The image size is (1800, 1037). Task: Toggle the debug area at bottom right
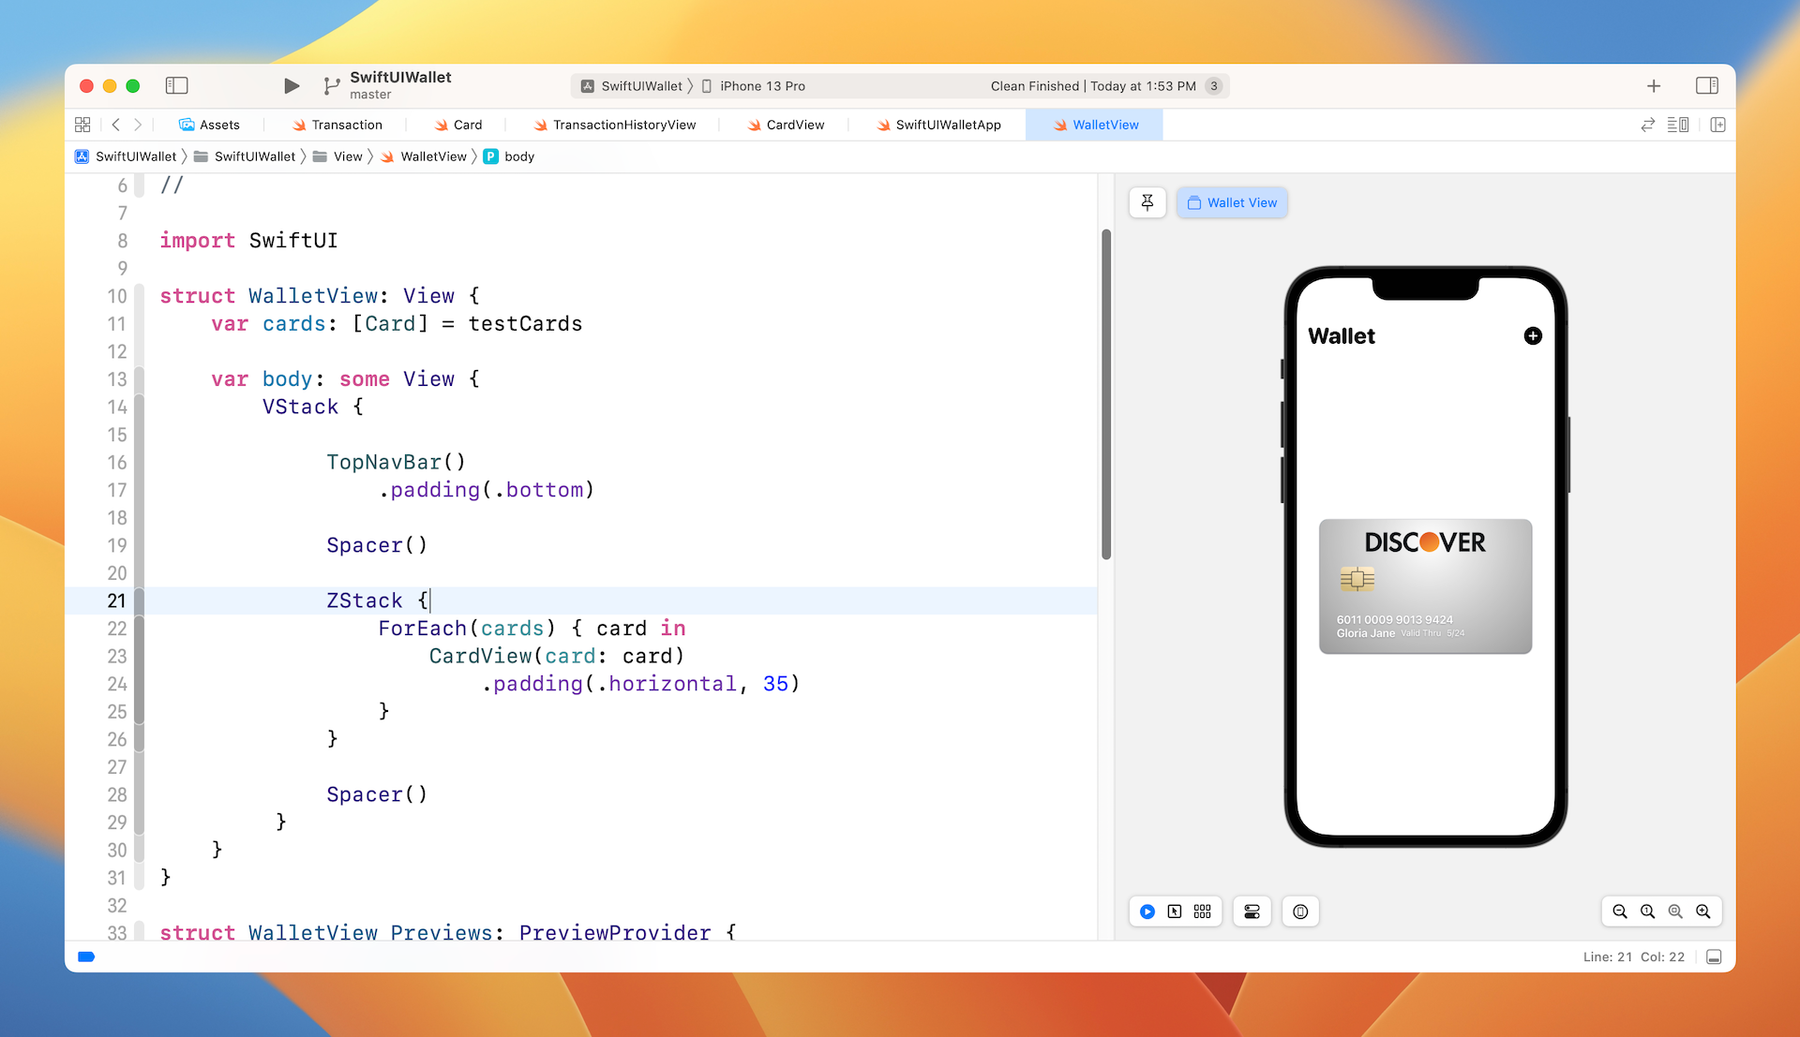(1714, 956)
